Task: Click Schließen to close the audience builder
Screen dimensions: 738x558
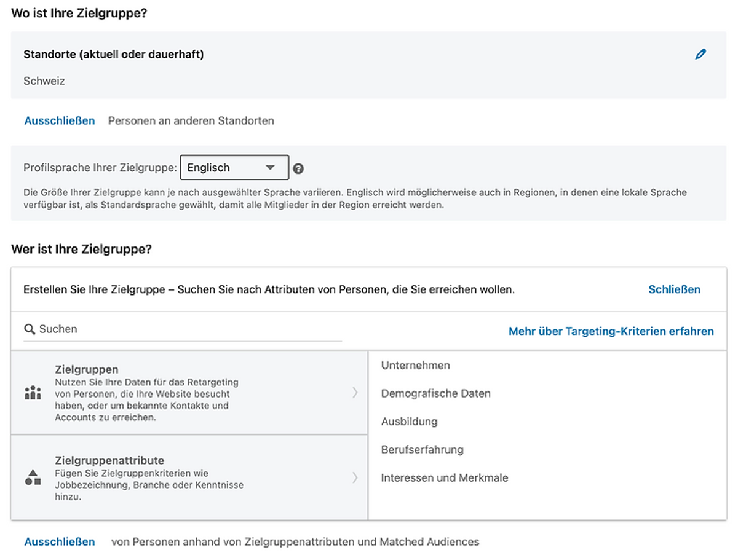Action: [x=675, y=289]
